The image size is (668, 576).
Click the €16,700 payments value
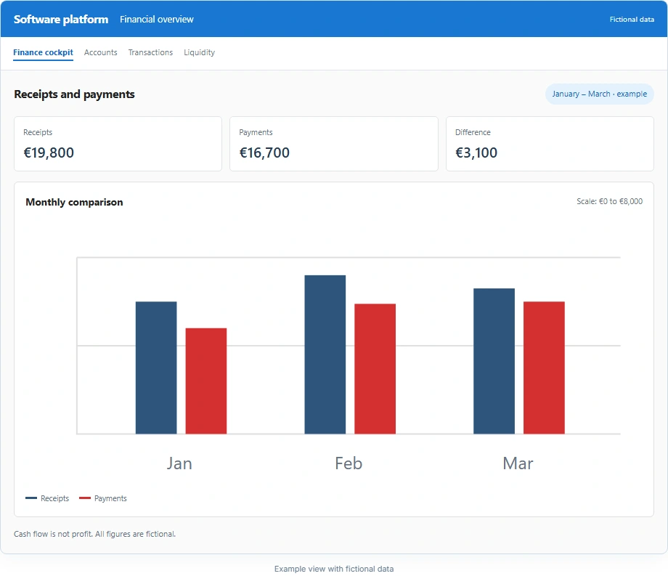pos(264,153)
